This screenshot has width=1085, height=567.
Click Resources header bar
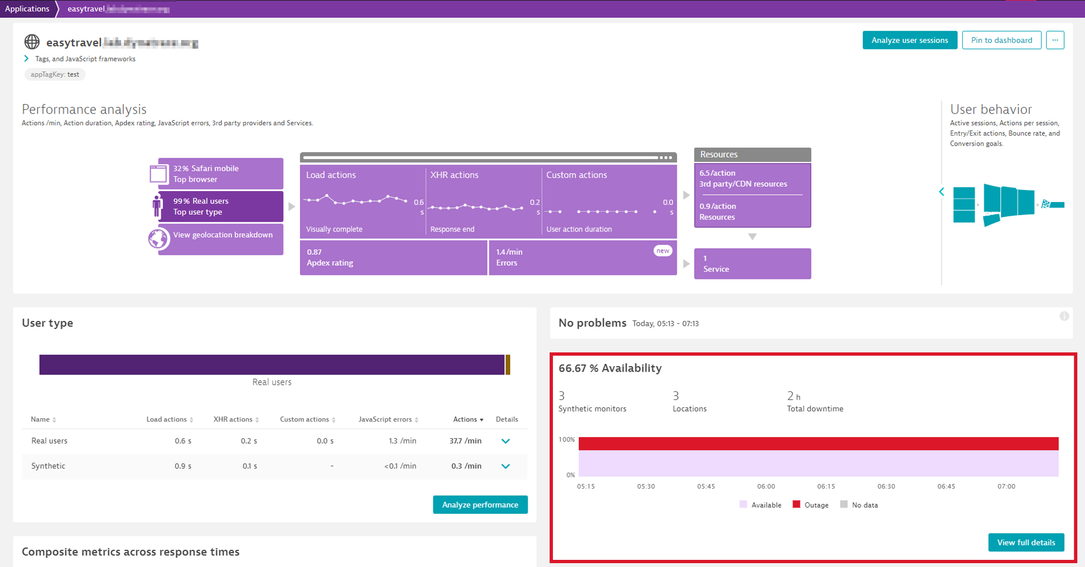tap(752, 154)
